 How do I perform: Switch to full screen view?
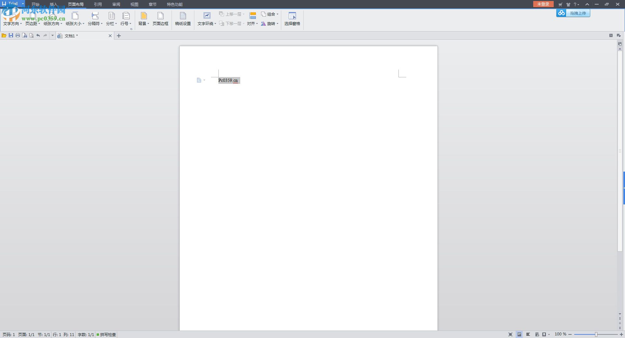pyautogui.click(x=510, y=334)
